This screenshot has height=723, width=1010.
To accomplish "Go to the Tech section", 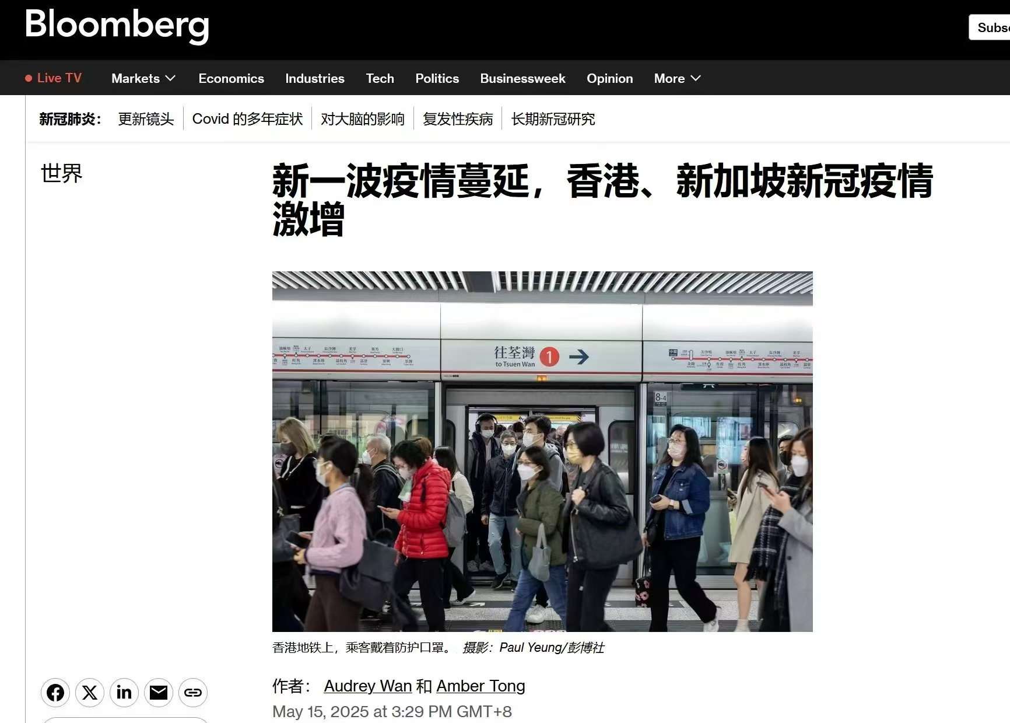I will [x=380, y=78].
